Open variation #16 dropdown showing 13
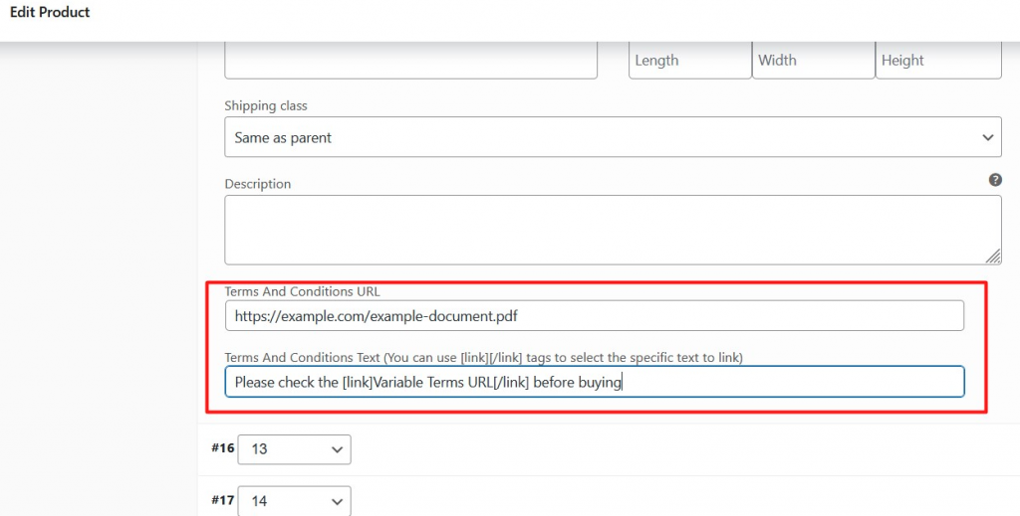 click(294, 449)
